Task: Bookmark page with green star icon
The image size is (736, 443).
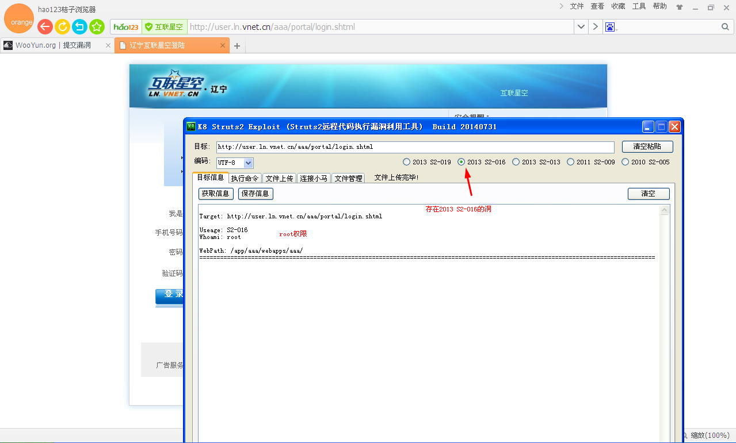Action: 97,27
